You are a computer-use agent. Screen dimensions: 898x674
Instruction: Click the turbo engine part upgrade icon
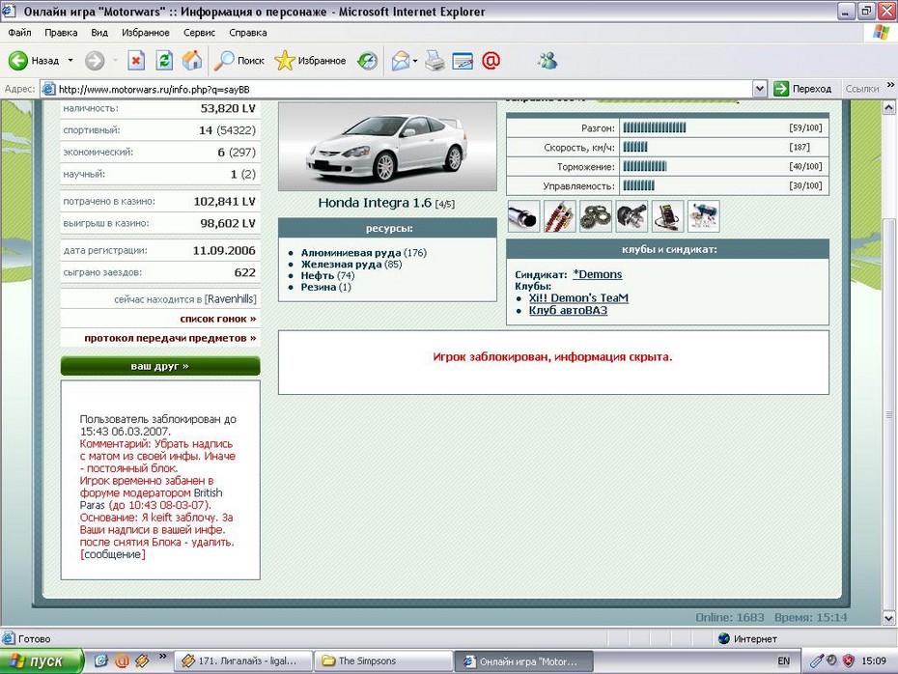coord(631,216)
